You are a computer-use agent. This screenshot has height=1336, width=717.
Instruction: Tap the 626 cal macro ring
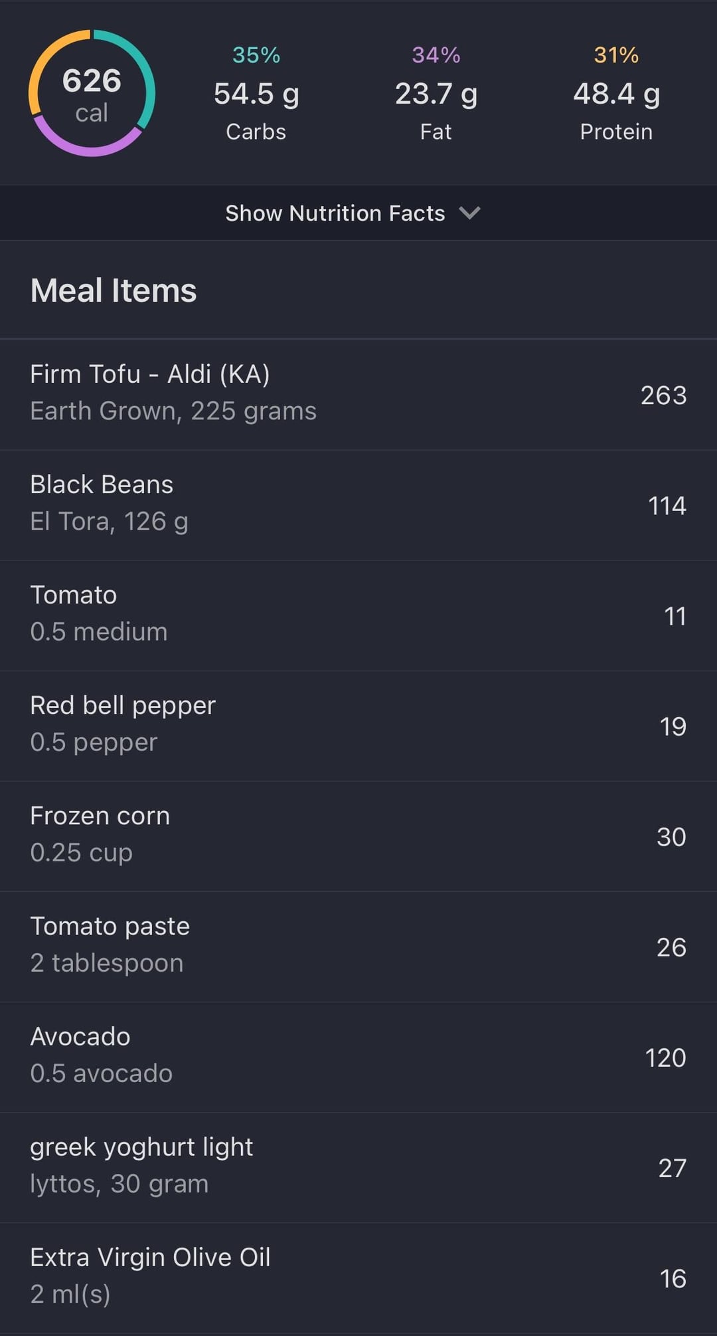pyautogui.click(x=92, y=93)
